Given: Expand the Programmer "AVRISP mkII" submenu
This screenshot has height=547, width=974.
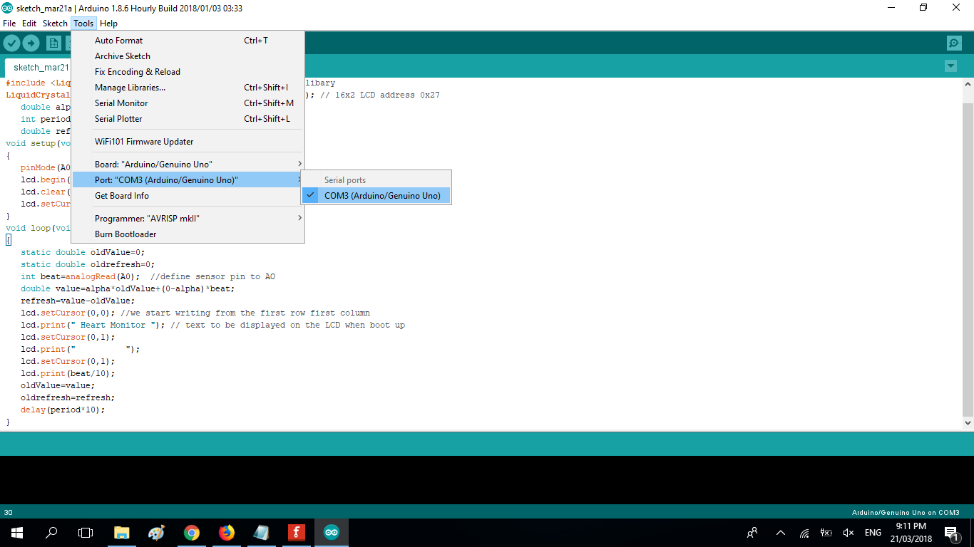Looking at the screenshot, I should pyautogui.click(x=188, y=219).
